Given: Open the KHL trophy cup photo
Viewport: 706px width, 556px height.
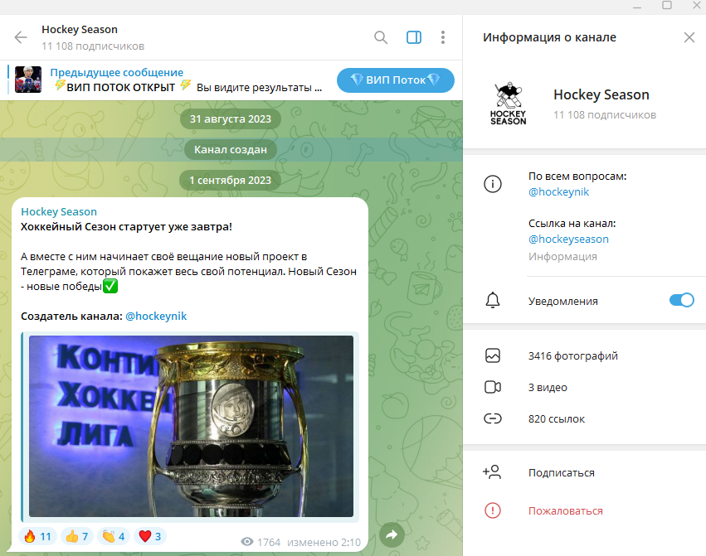Looking at the screenshot, I should click(x=191, y=426).
